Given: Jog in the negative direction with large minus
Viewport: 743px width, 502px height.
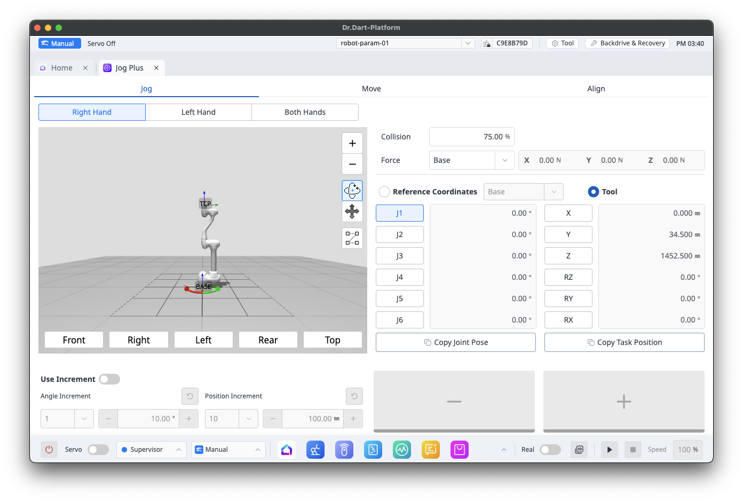Looking at the screenshot, I should coord(454,402).
